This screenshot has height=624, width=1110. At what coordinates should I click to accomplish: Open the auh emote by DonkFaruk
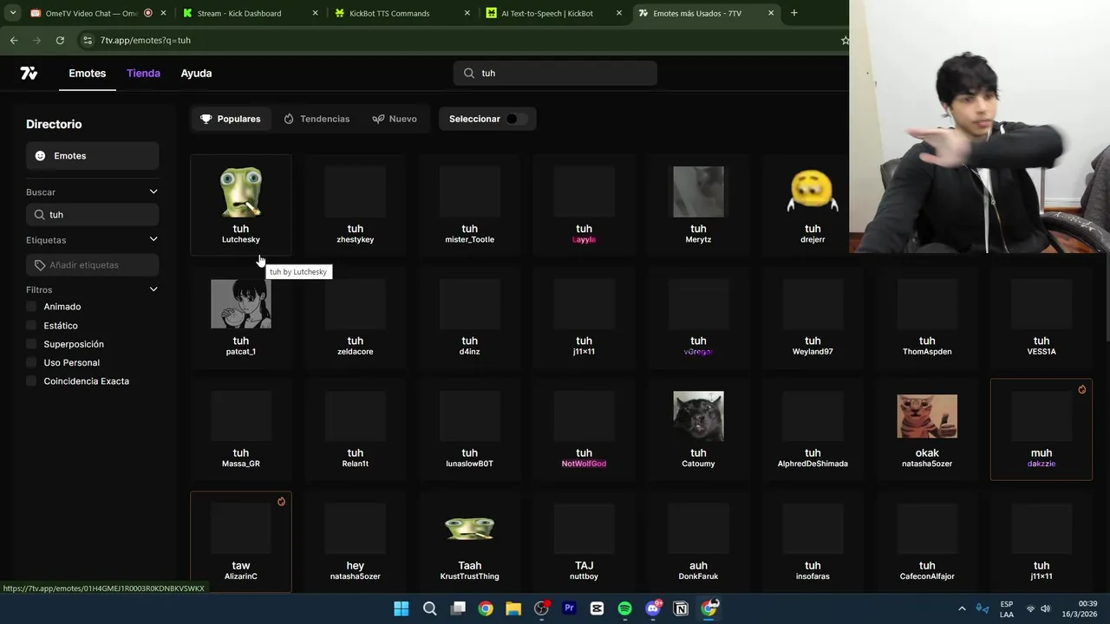tap(698, 542)
